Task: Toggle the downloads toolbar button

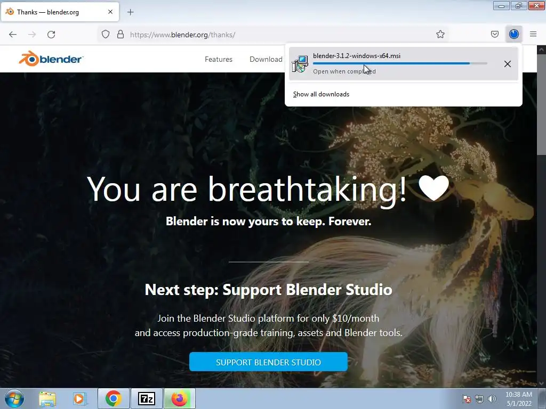Action: [514, 34]
